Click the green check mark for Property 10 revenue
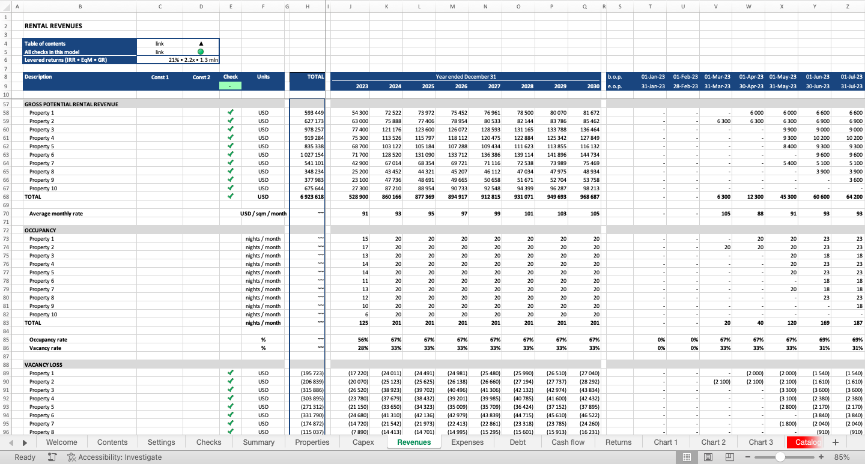 pos(231,188)
